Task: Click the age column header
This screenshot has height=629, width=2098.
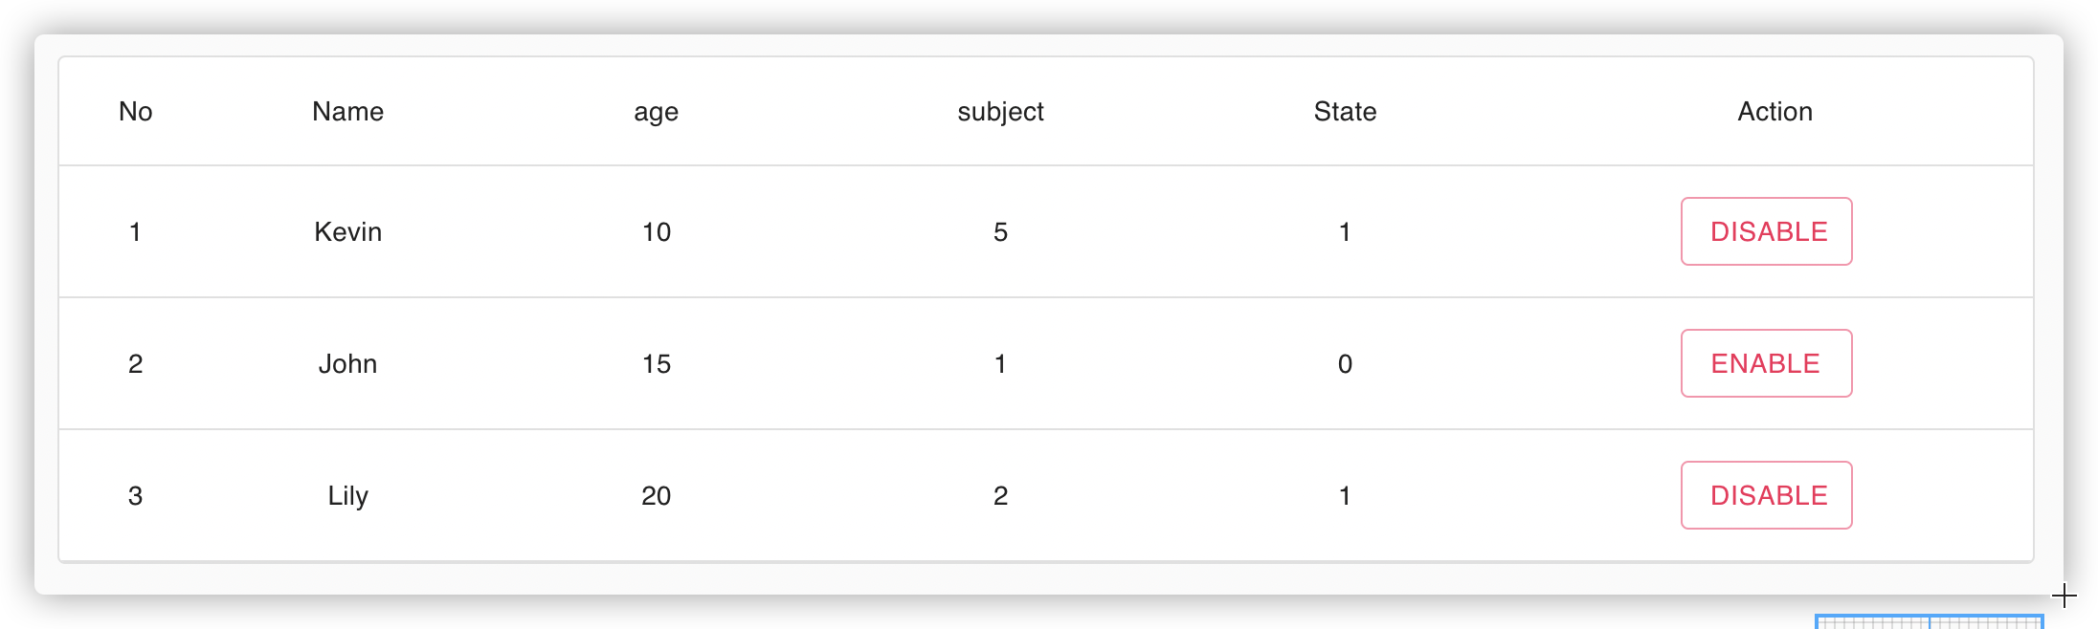Action: click(x=656, y=111)
